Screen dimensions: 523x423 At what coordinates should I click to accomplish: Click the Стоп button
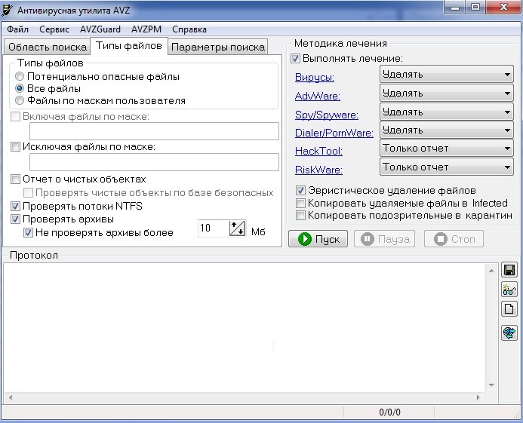point(454,239)
